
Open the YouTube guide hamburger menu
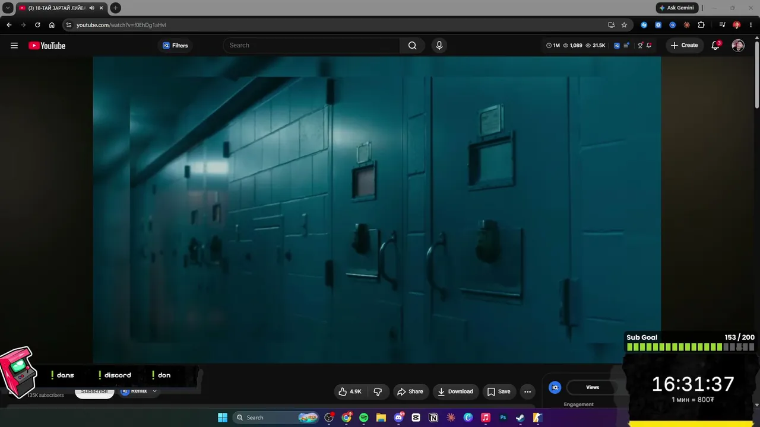click(x=14, y=46)
